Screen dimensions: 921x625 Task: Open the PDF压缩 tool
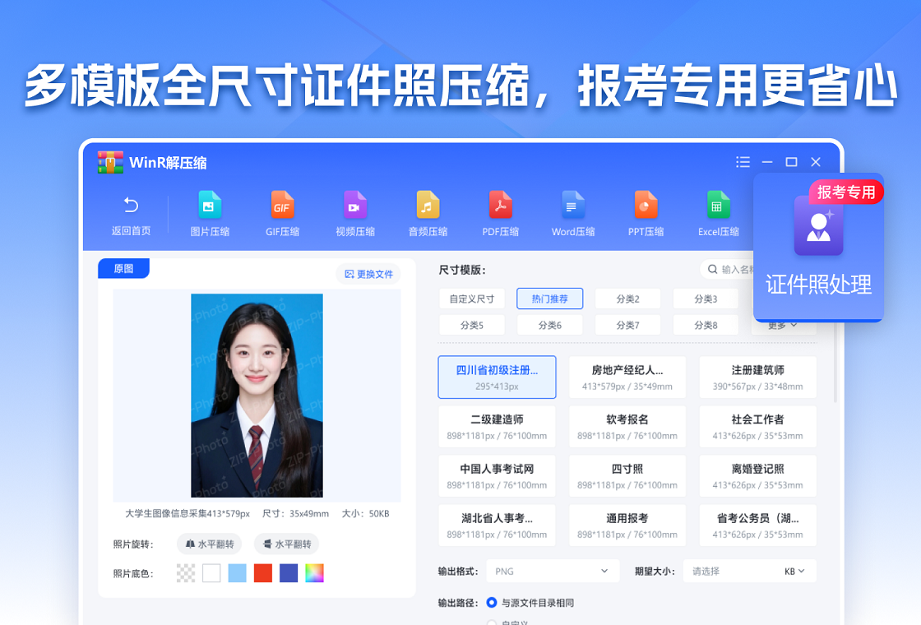501,214
